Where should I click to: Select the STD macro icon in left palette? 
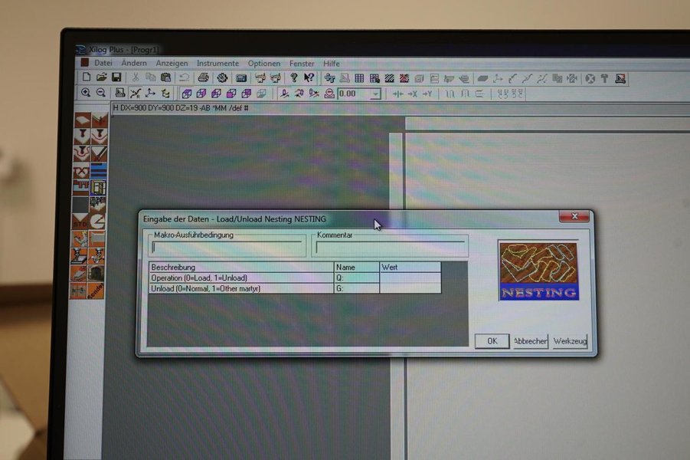80,222
